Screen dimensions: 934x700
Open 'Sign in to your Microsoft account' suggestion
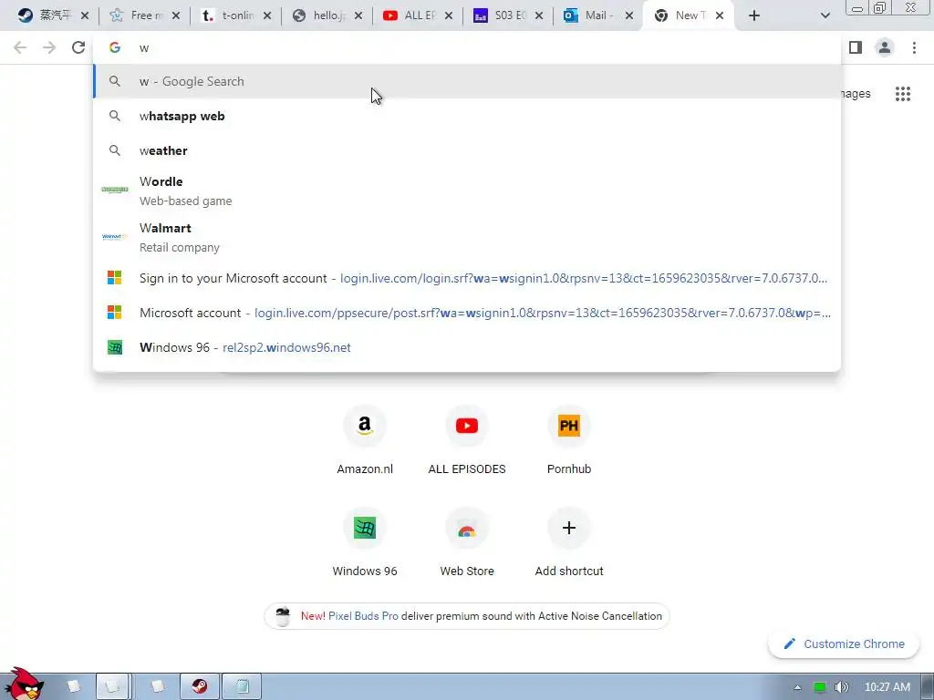(467, 278)
